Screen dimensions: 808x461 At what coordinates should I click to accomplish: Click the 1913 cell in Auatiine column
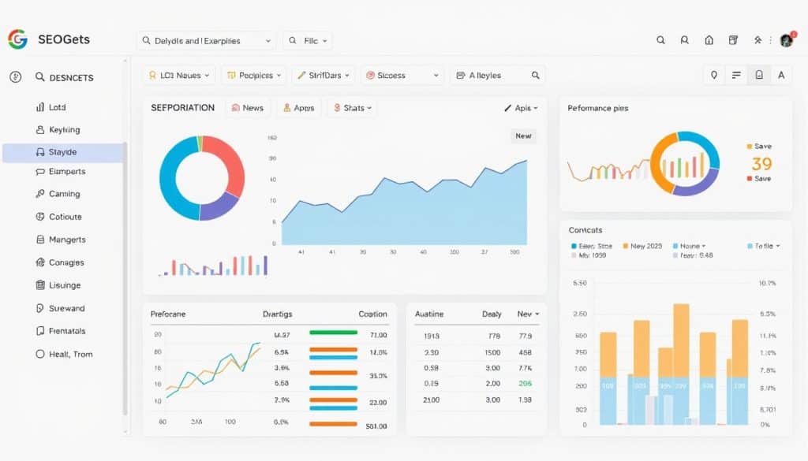[432, 336]
